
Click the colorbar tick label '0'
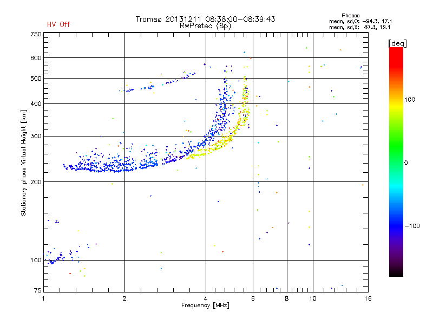(406, 163)
